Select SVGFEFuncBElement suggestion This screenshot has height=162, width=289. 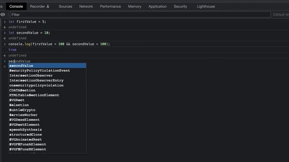pyautogui.click(x=47, y=149)
